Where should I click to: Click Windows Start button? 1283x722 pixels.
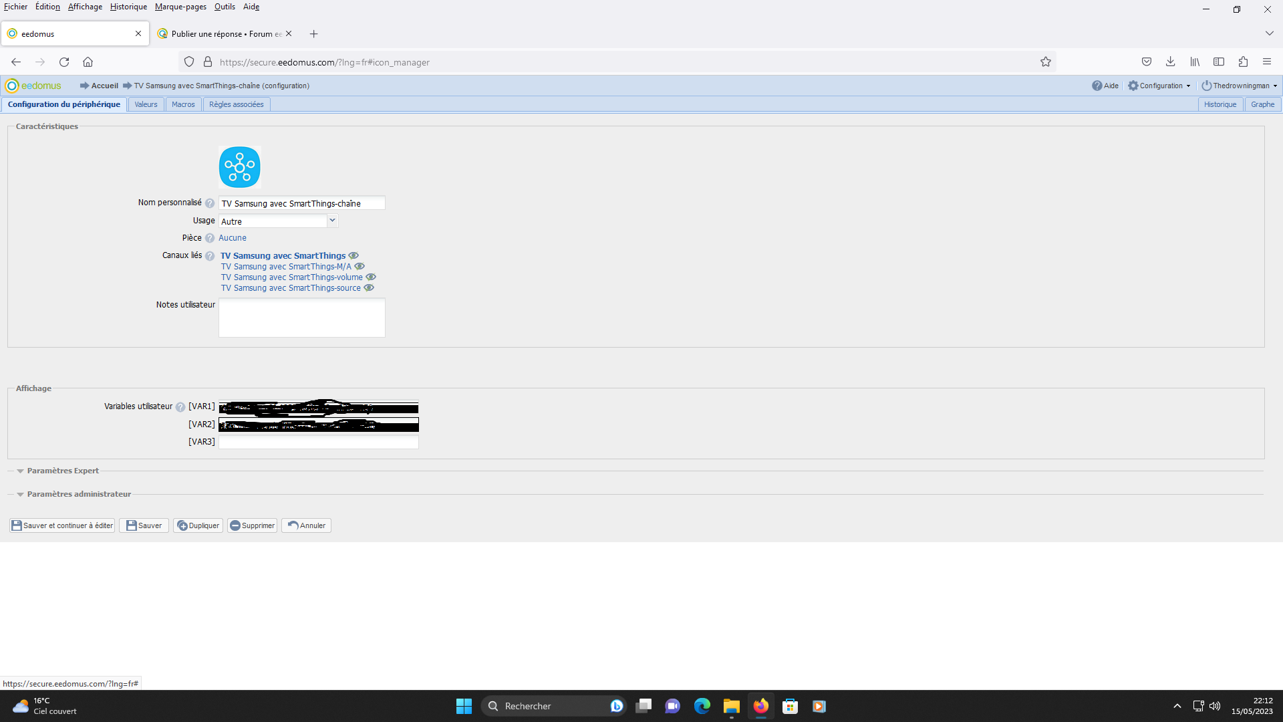pos(464,706)
